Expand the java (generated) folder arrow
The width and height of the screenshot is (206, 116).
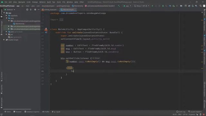tap(6, 32)
